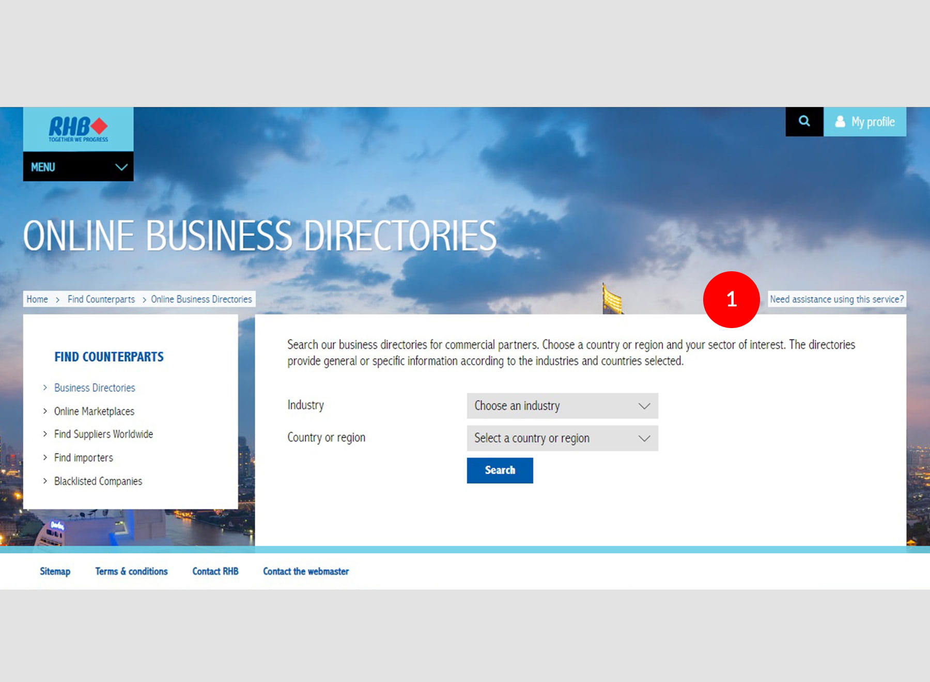Open My profile user button

pos(864,122)
